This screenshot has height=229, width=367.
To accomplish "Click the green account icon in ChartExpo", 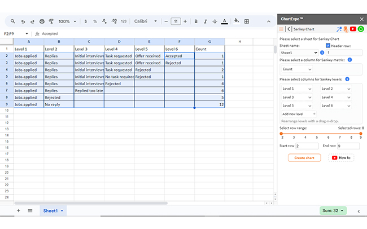I will [x=361, y=29].
